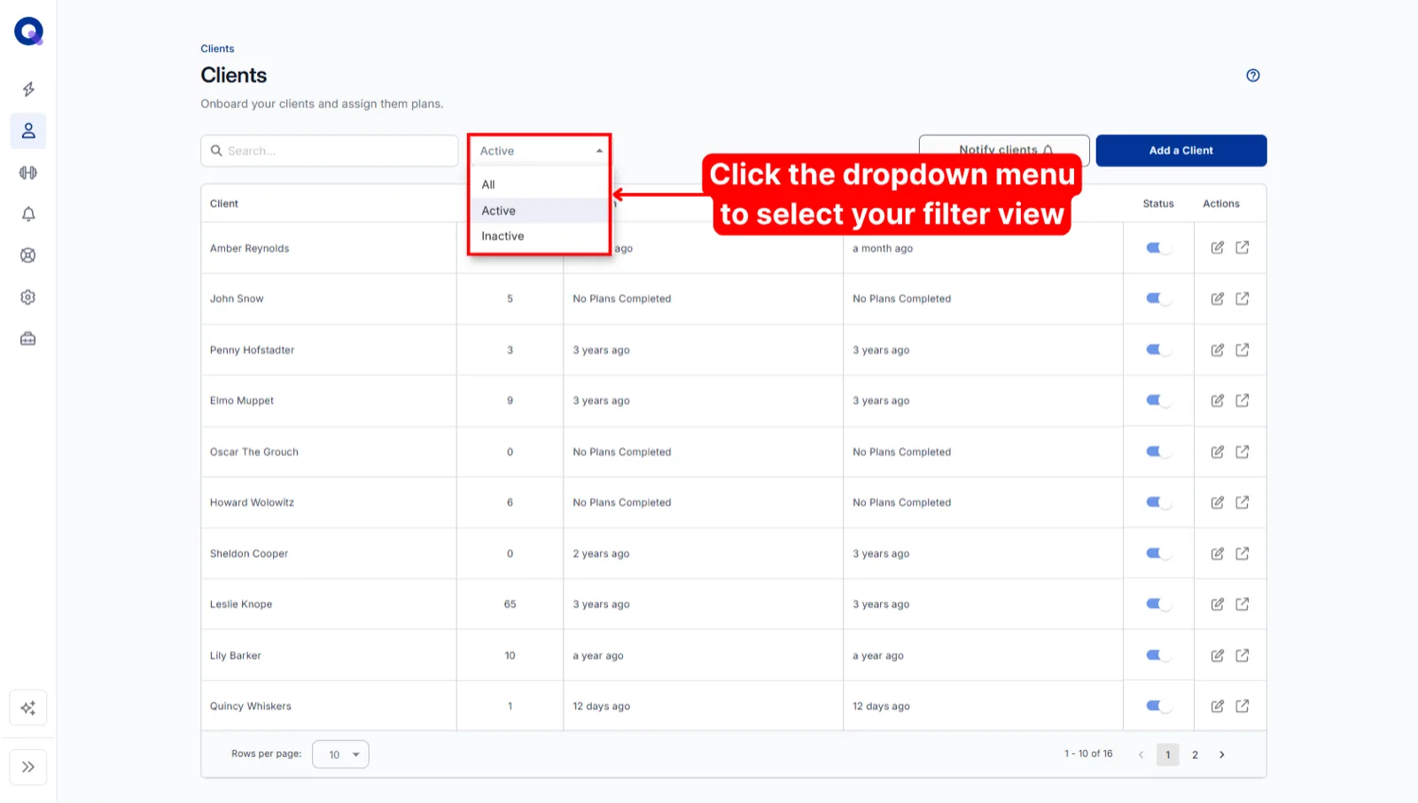Click previous page chevron in pagination
This screenshot has height=803, width=1418.
pos(1141,755)
